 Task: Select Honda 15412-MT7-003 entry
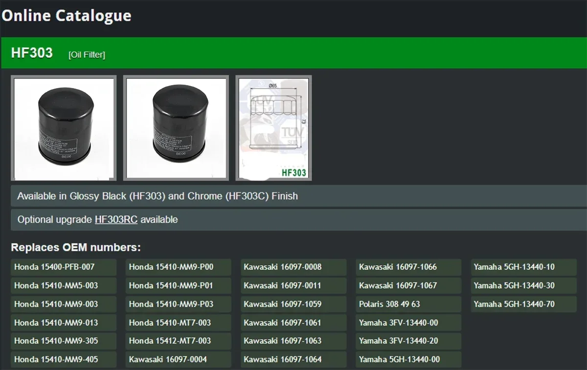point(179,341)
